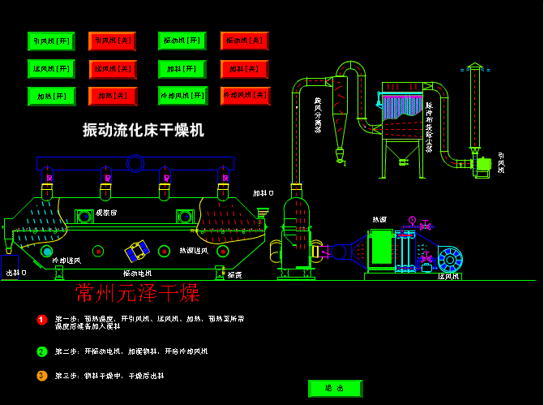This screenshot has height=405, width=544.
Task: Click the green induced draft fan unit
Action: (482, 167)
